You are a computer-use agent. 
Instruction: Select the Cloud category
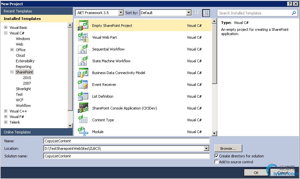point(20,55)
